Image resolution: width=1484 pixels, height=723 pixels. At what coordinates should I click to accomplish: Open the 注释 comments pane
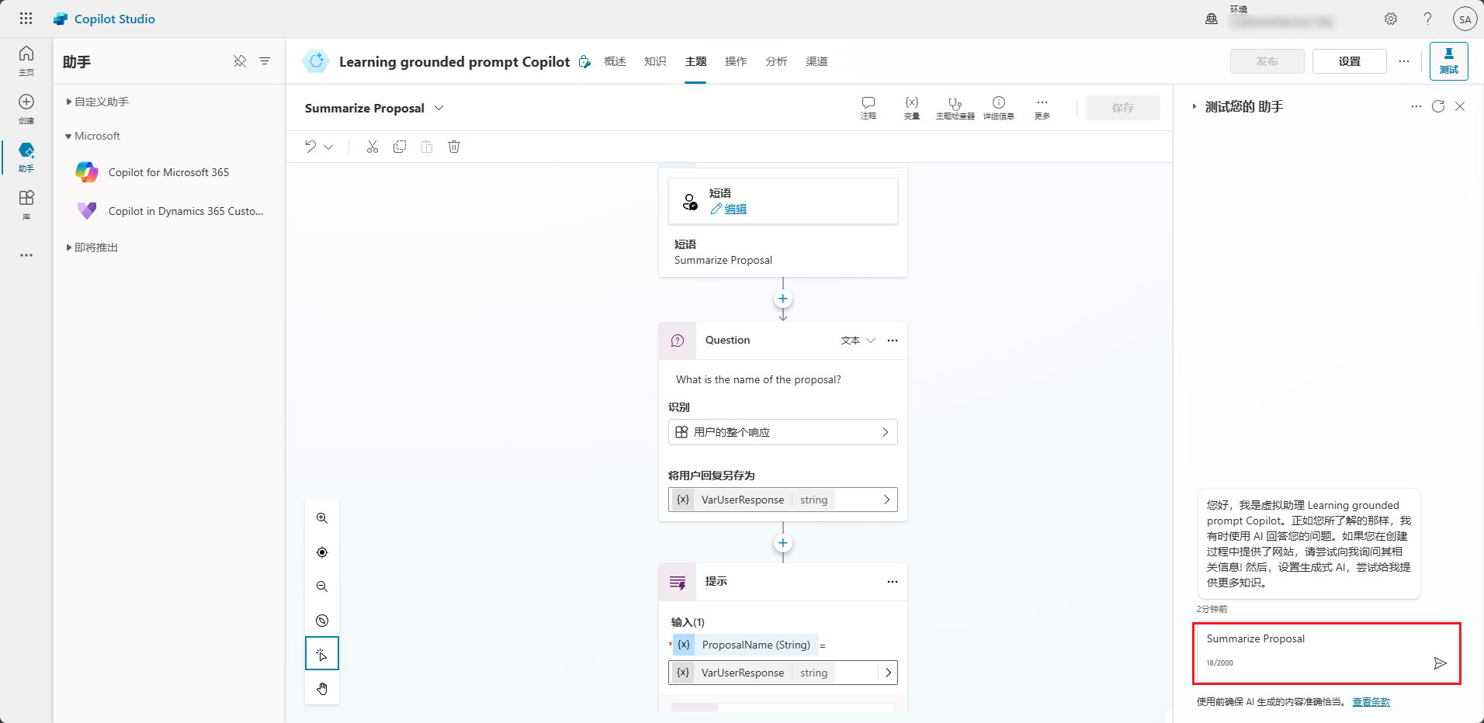click(869, 108)
